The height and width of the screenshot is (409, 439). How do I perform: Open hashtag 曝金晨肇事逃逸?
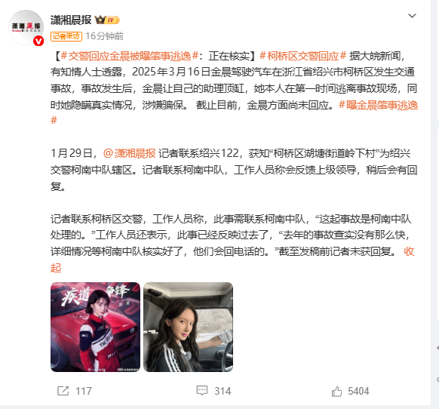(378, 106)
